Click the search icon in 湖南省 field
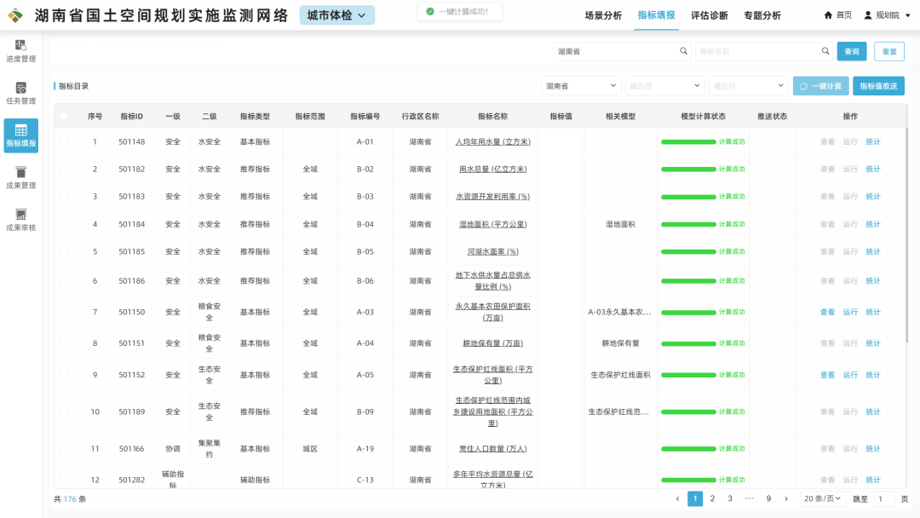 683,52
